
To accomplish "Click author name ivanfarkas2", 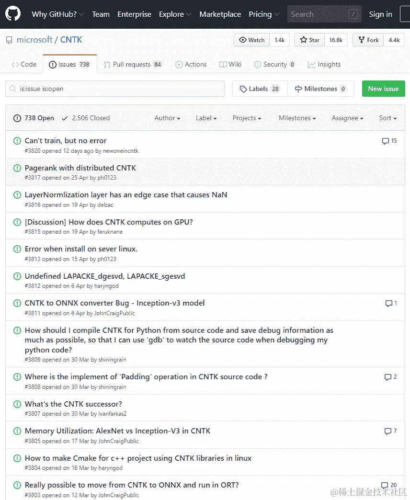I will point(113,414).
